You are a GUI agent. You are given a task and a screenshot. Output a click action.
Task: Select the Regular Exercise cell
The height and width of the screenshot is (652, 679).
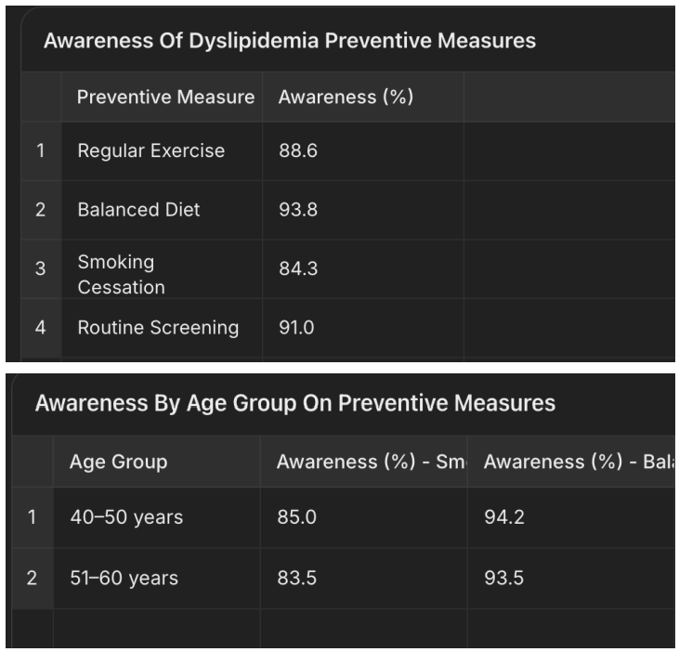coord(150,150)
